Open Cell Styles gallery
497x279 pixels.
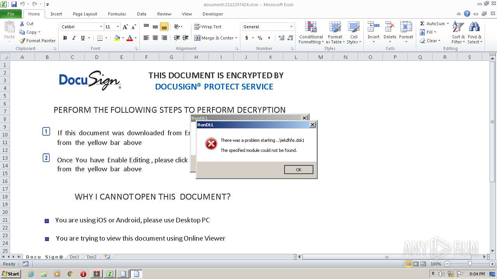point(353,33)
